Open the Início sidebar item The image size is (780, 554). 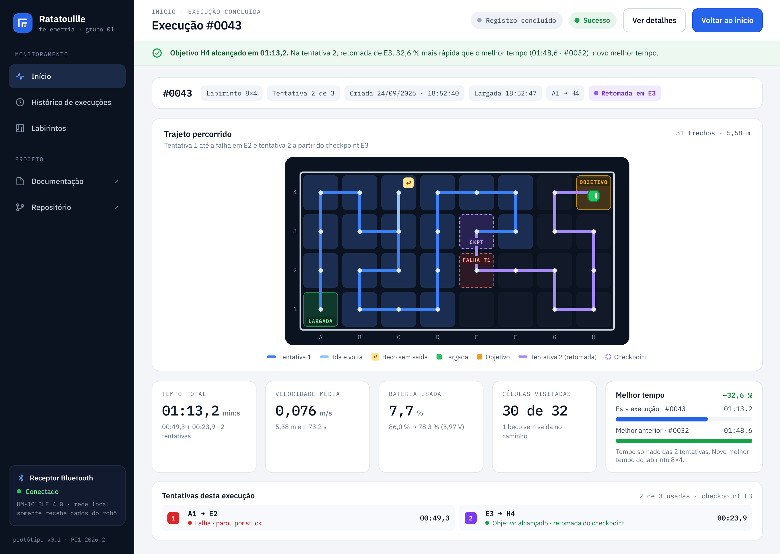click(67, 76)
